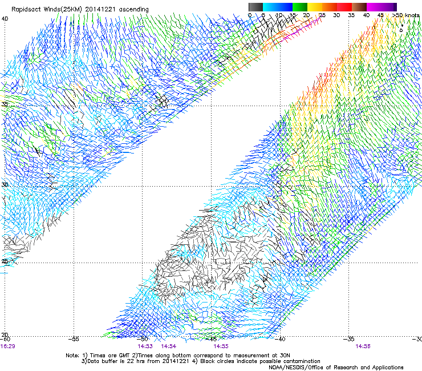Select latitude axis label '20' at bottom left
The image size is (422, 371).
click(5, 334)
